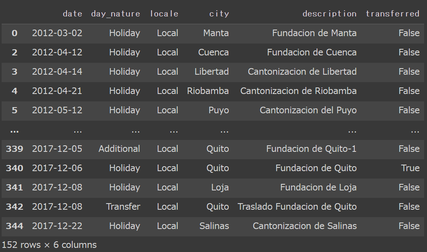Click the 'day_nature' column header
The width and height of the screenshot is (427, 252).
coord(115,14)
